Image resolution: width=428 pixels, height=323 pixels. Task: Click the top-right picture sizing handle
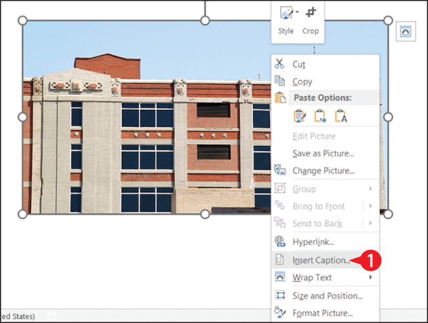[388, 21]
